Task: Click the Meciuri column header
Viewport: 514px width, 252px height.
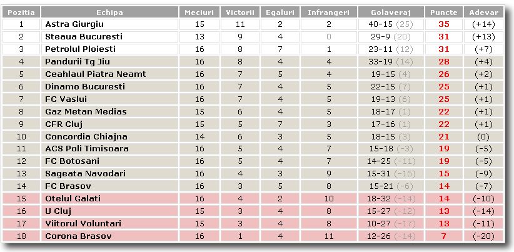Action: [x=199, y=13]
